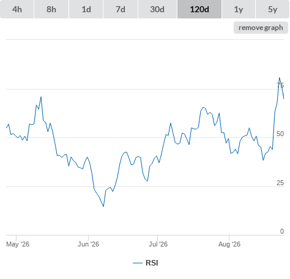
Task: Click the 0 y-axis label
Action: pos(282,231)
